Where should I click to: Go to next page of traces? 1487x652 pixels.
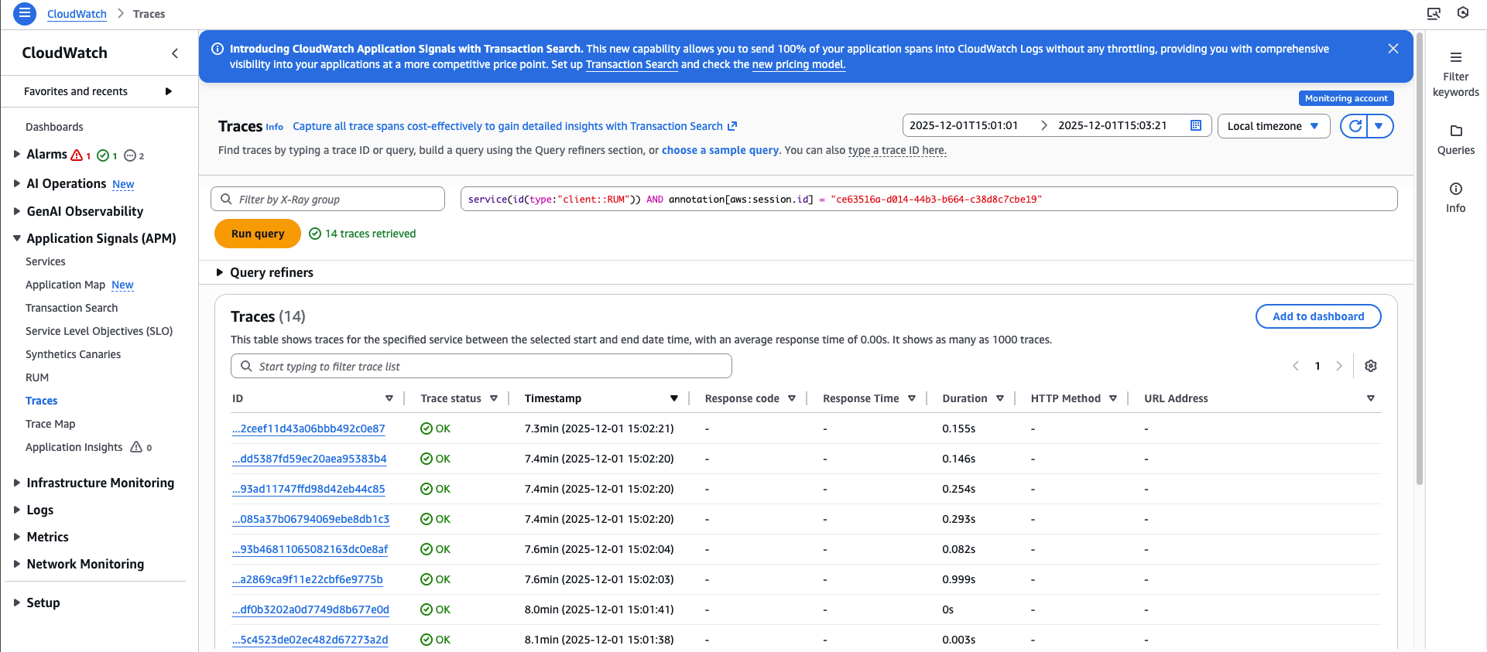click(1338, 366)
